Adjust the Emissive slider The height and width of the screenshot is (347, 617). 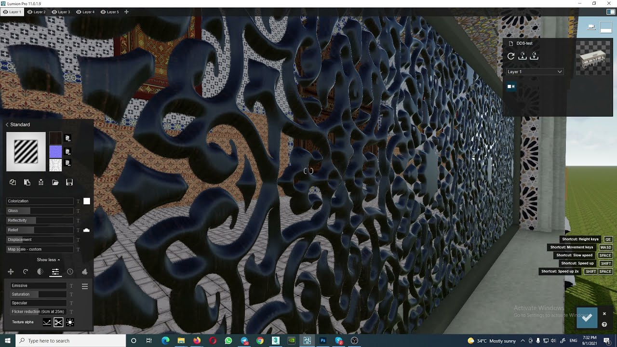[39, 285]
